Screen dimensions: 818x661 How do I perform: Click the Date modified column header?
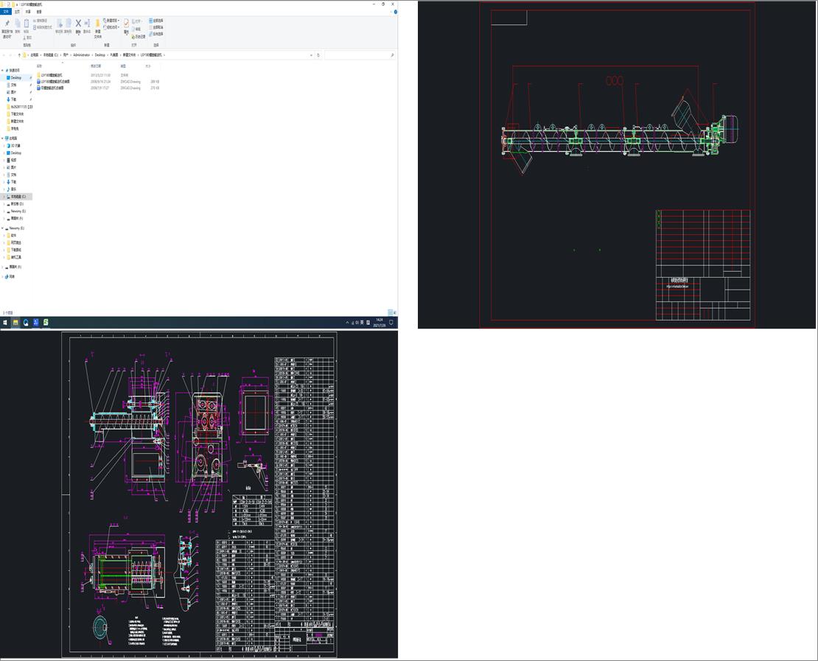coord(96,66)
